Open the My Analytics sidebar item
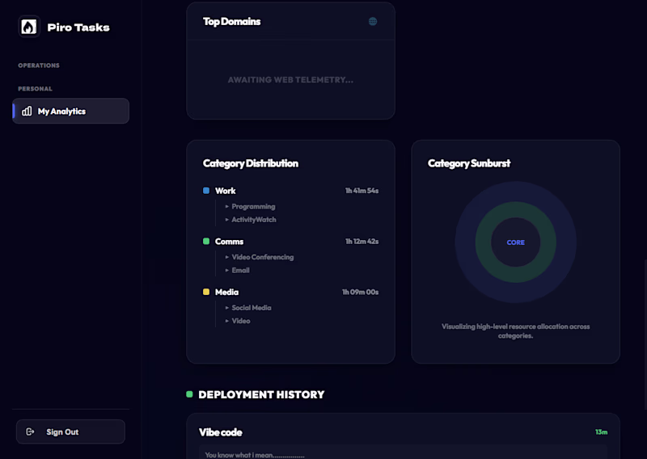 click(70, 111)
